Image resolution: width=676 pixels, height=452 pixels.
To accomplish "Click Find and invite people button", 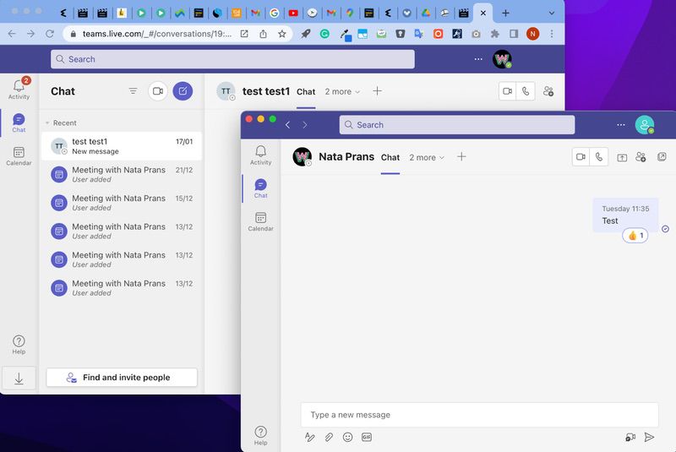I will (122, 378).
